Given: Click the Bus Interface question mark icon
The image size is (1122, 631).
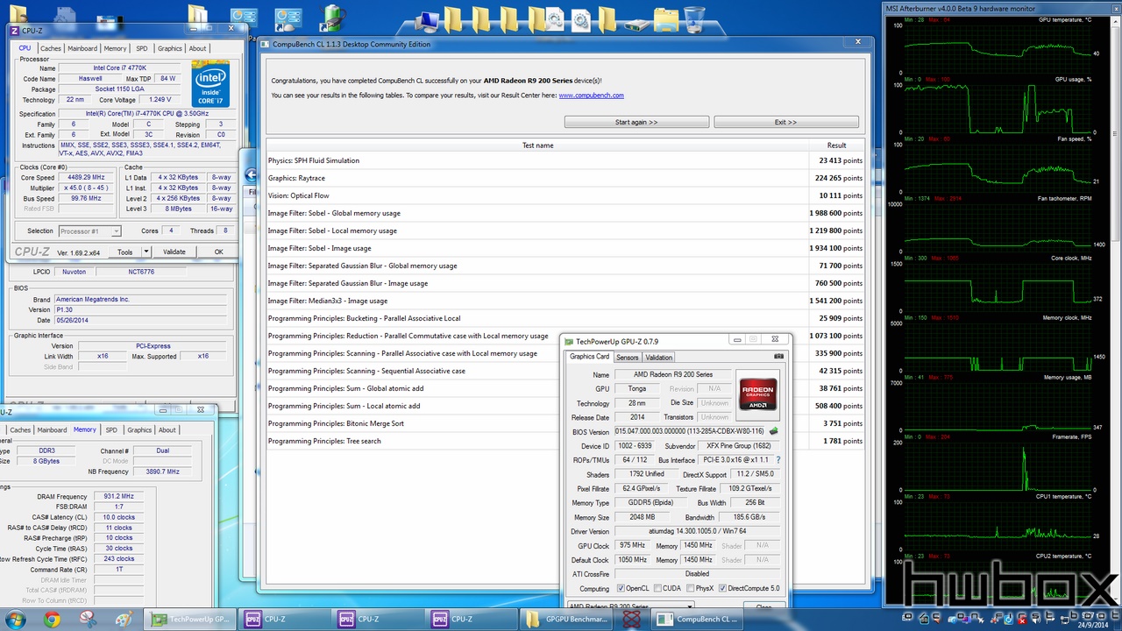Looking at the screenshot, I should click(x=778, y=459).
